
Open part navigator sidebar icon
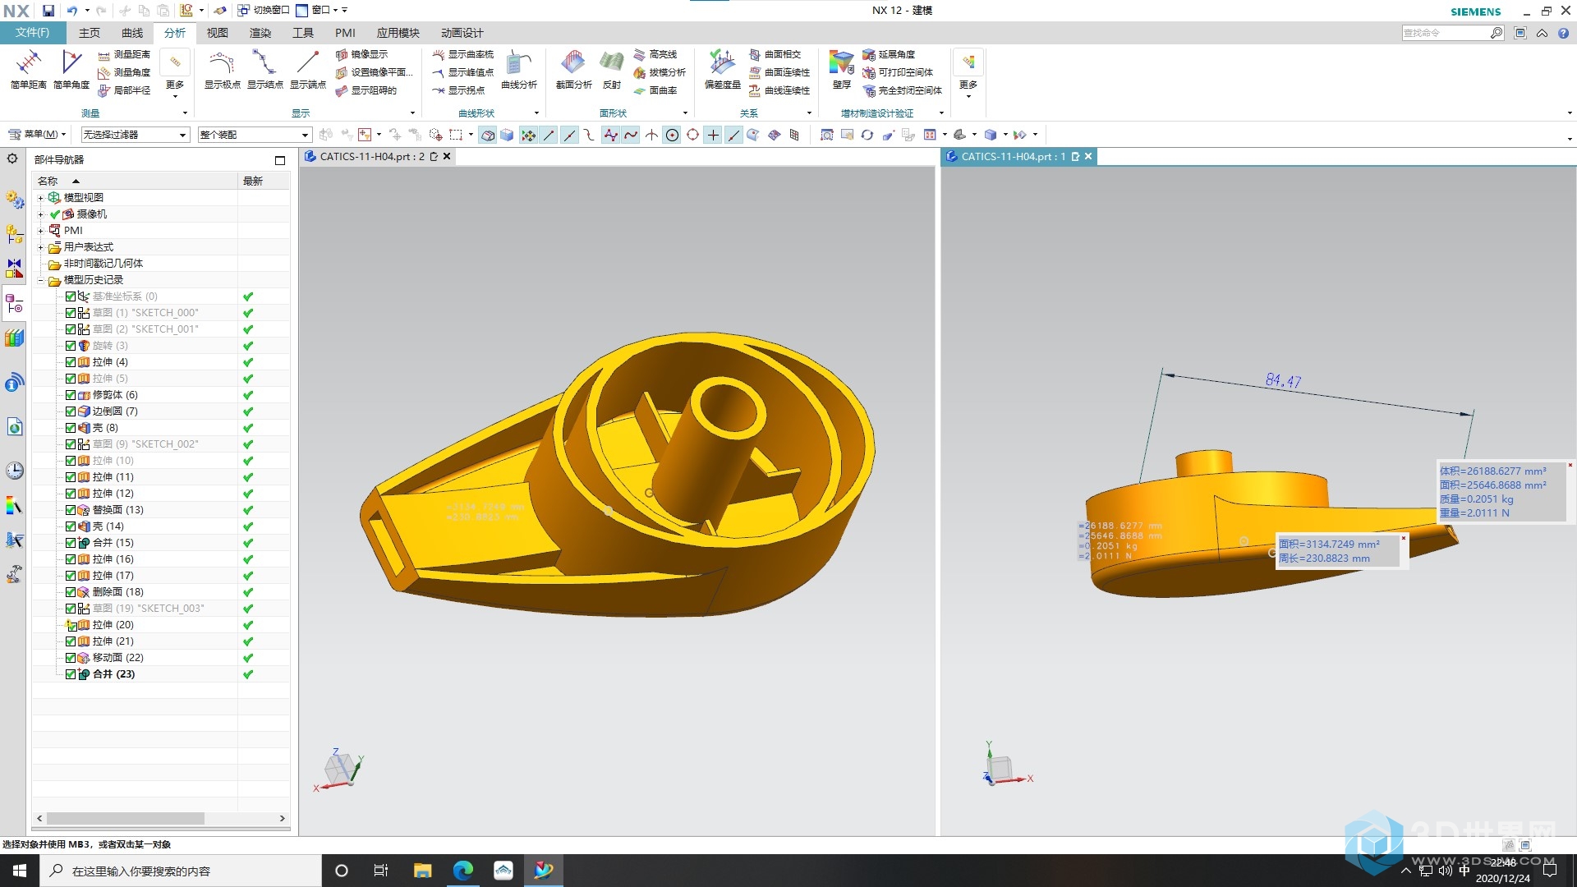tap(14, 305)
